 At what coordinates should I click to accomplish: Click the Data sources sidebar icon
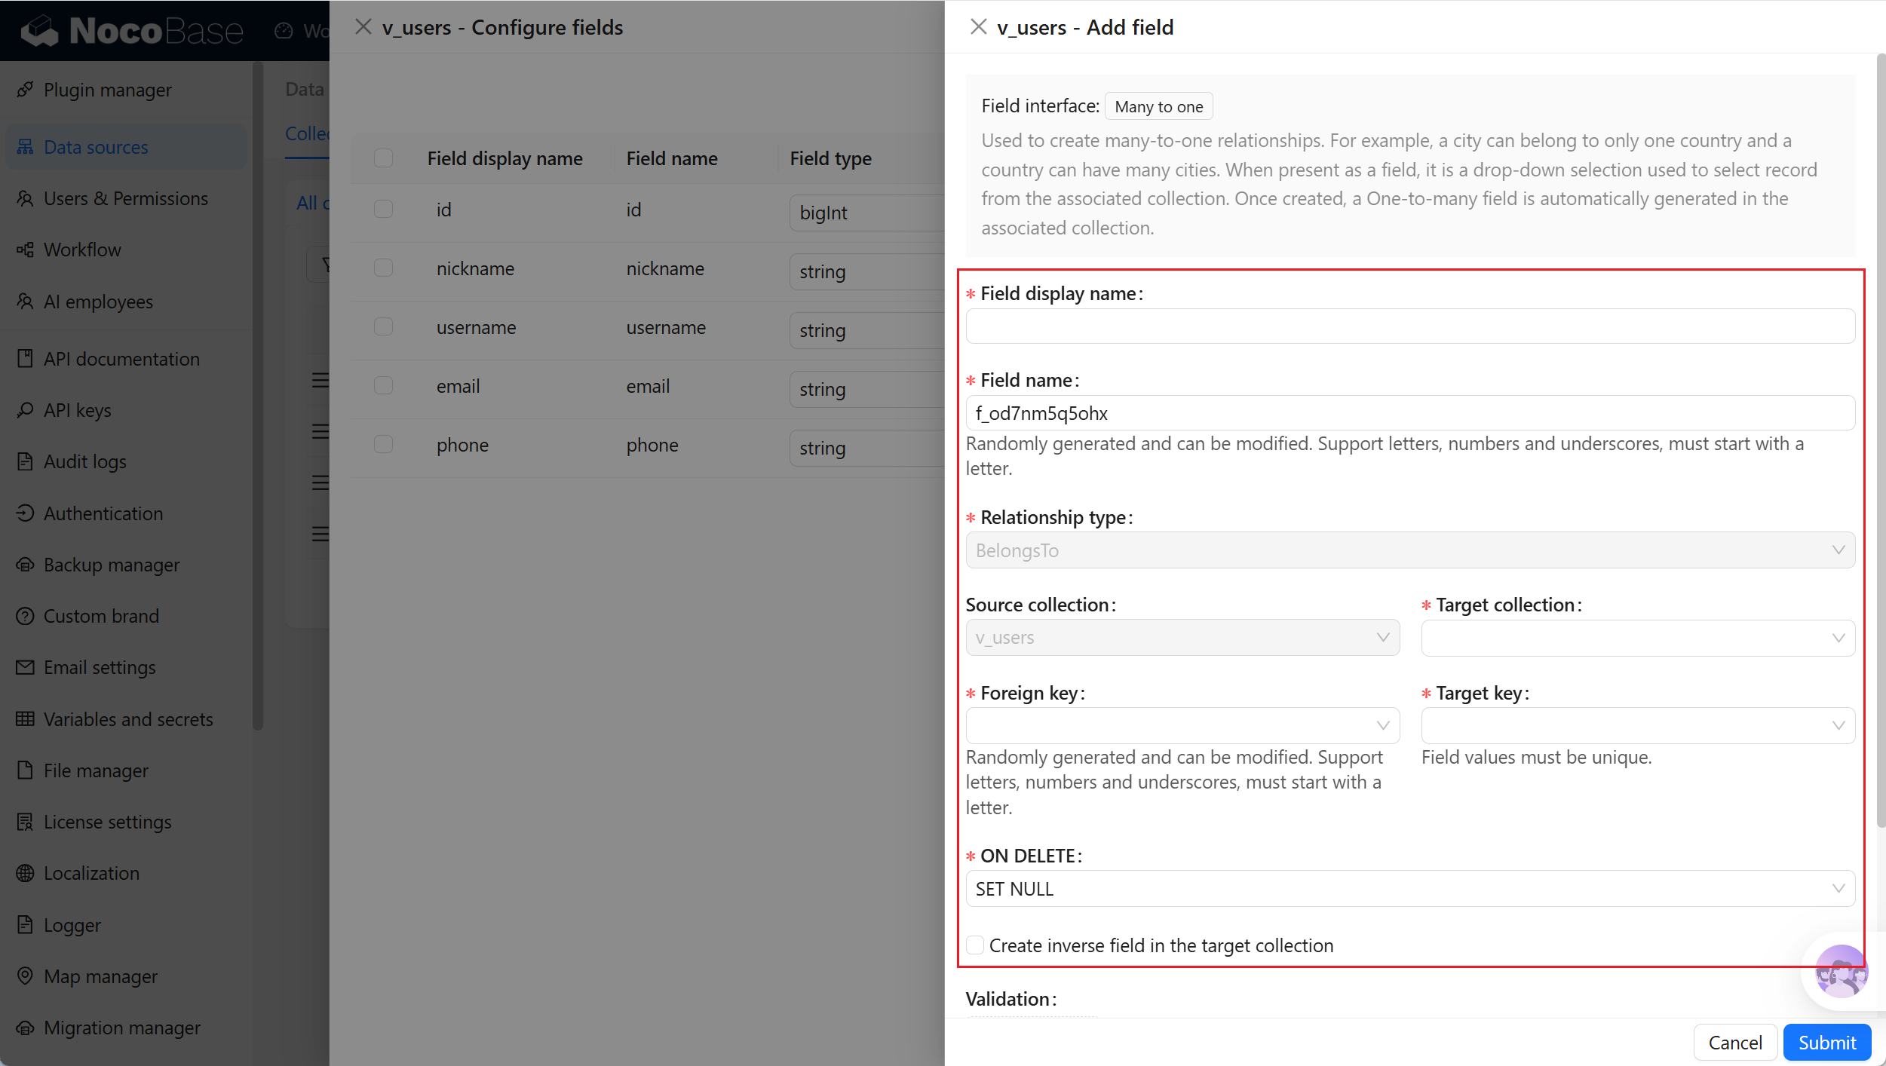(25, 147)
